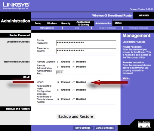Open the Firmware Upgrade sub-tab
This screenshot has height=131, width=154.
pos(138,28)
